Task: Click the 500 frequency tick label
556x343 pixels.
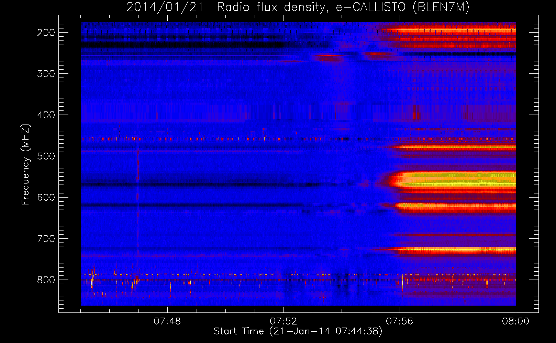Action: (x=46, y=156)
